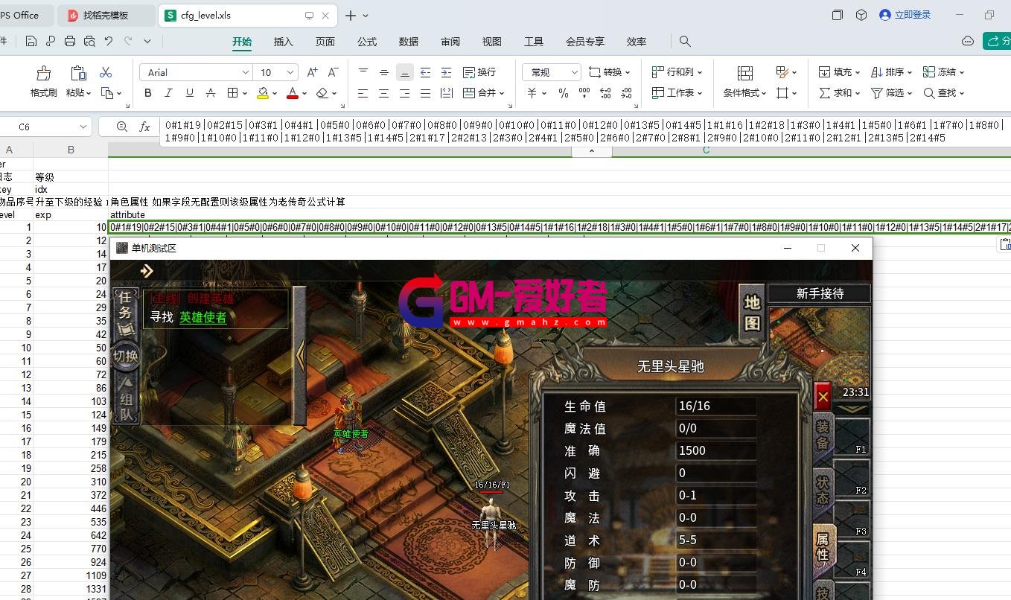Click the 查找 find button
Image resolution: width=1011 pixels, height=600 pixels.
click(x=944, y=93)
